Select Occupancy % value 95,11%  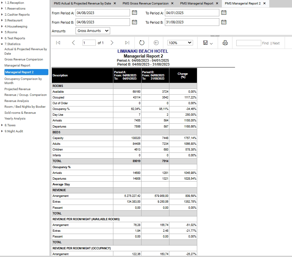pyautogui.click(x=155, y=109)
